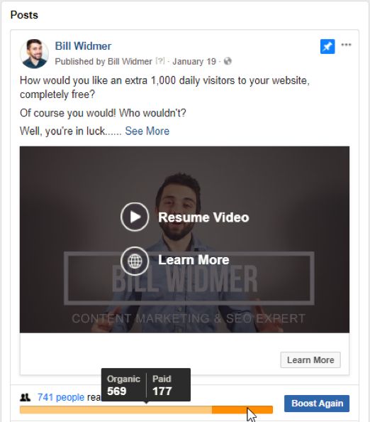The height and width of the screenshot is (422, 370).
Task: Click the Posts section heading
Action: [x=24, y=15]
